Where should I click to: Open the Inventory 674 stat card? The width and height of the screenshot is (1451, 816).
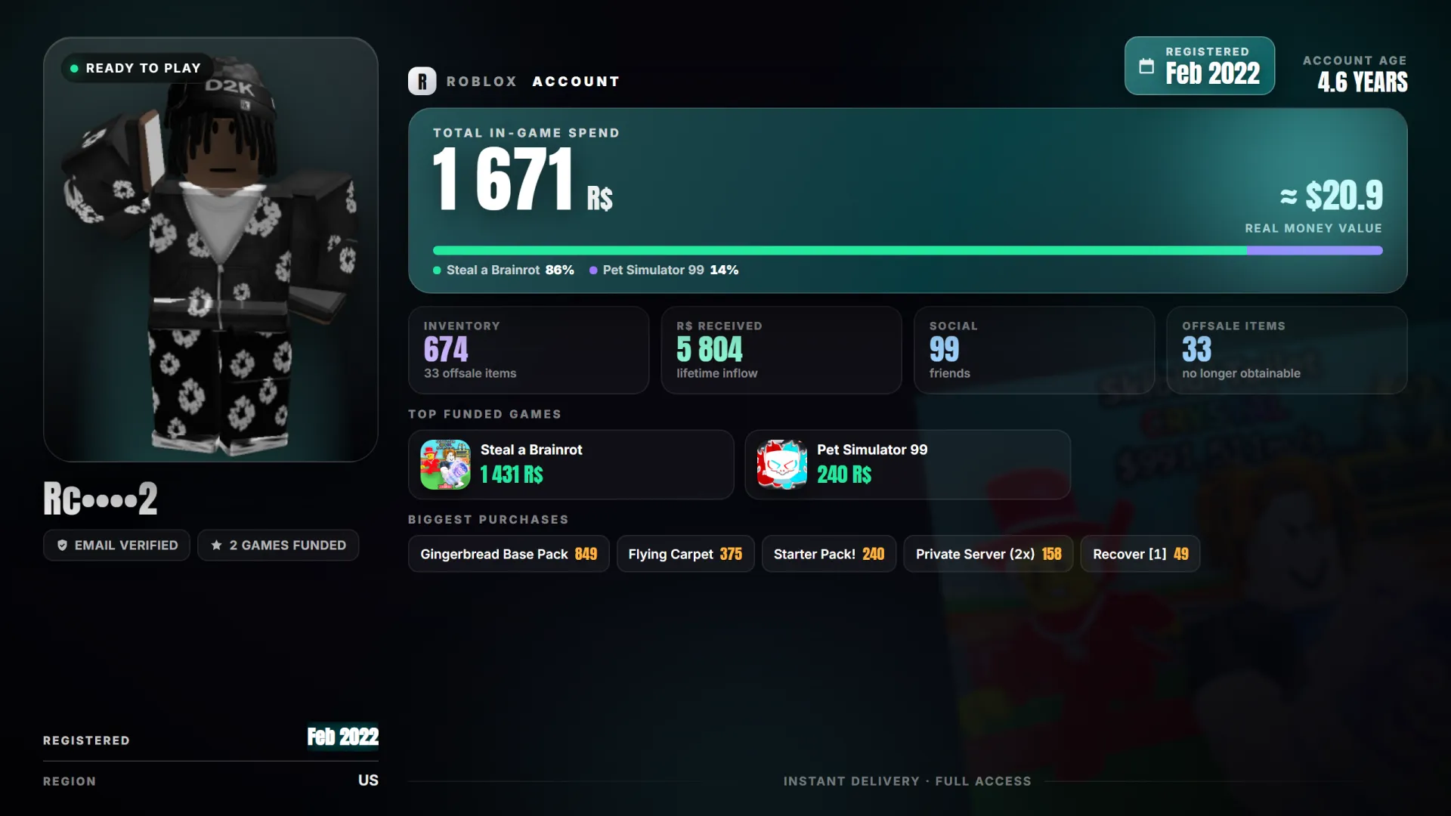pos(529,350)
